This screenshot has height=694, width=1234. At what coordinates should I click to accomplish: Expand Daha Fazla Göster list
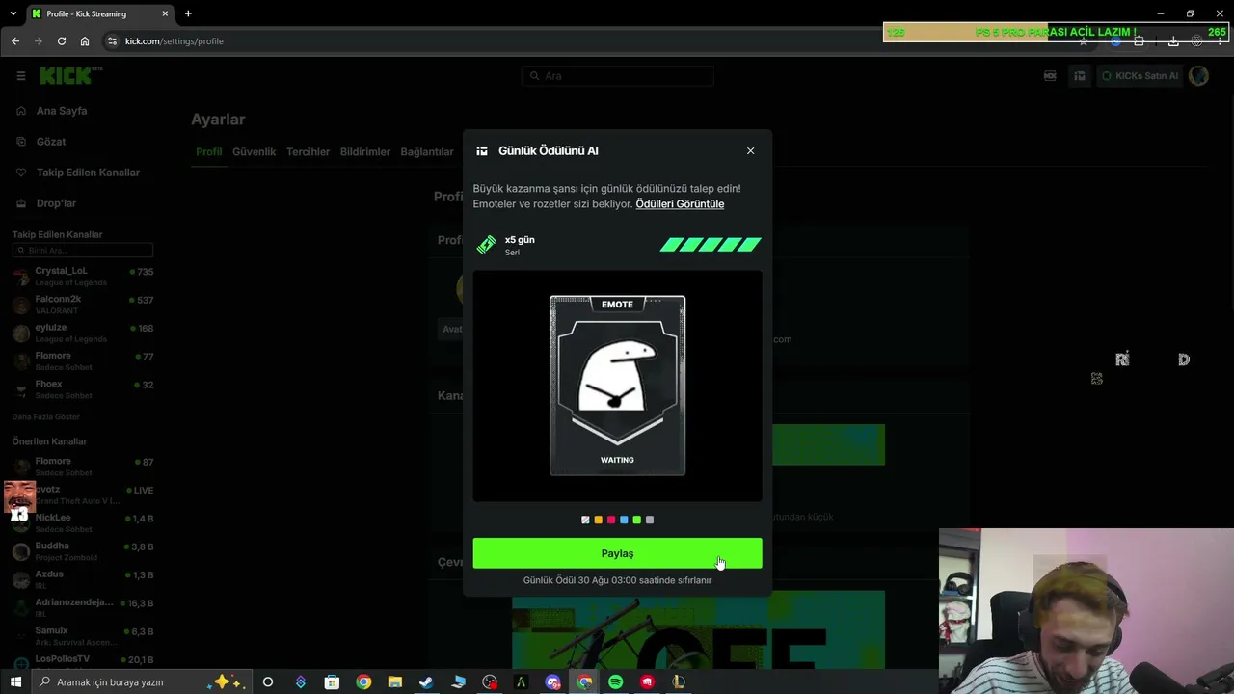tap(46, 417)
